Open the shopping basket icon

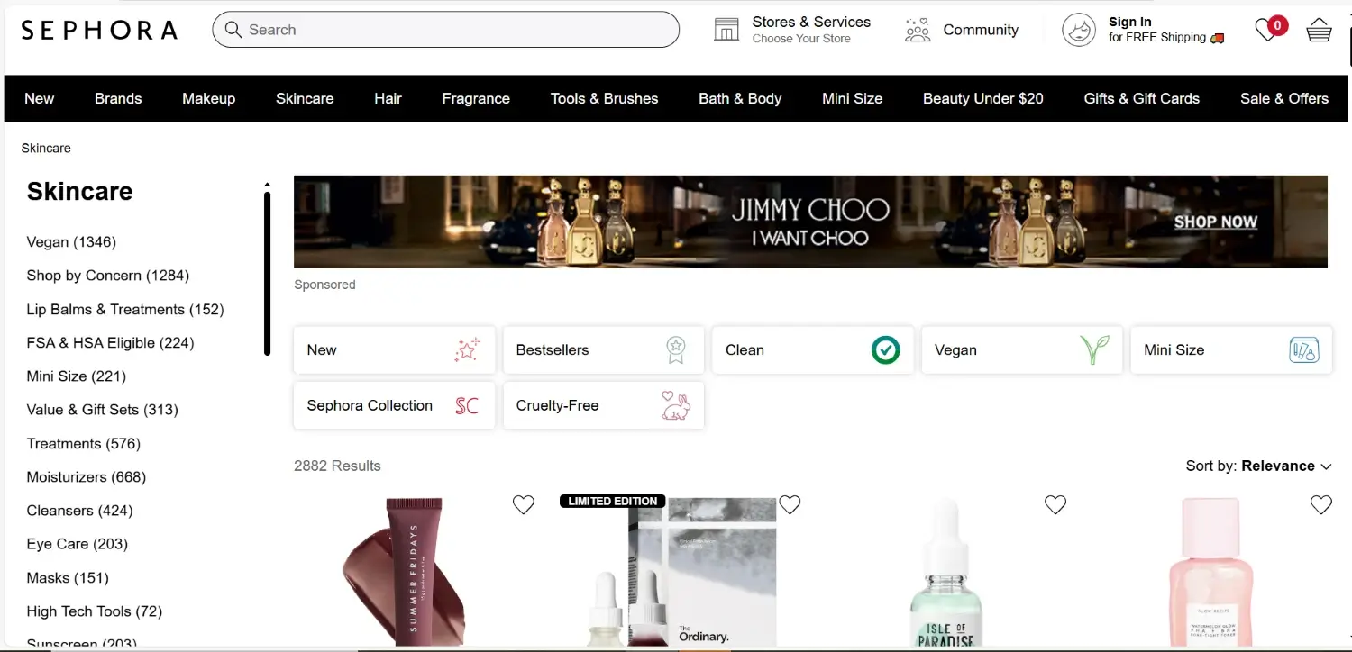click(x=1319, y=30)
